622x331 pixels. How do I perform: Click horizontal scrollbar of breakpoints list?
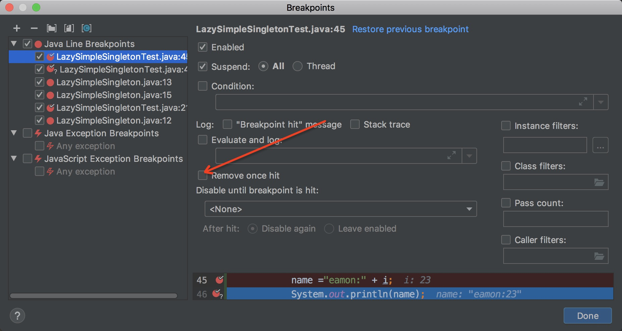pyautogui.click(x=94, y=296)
